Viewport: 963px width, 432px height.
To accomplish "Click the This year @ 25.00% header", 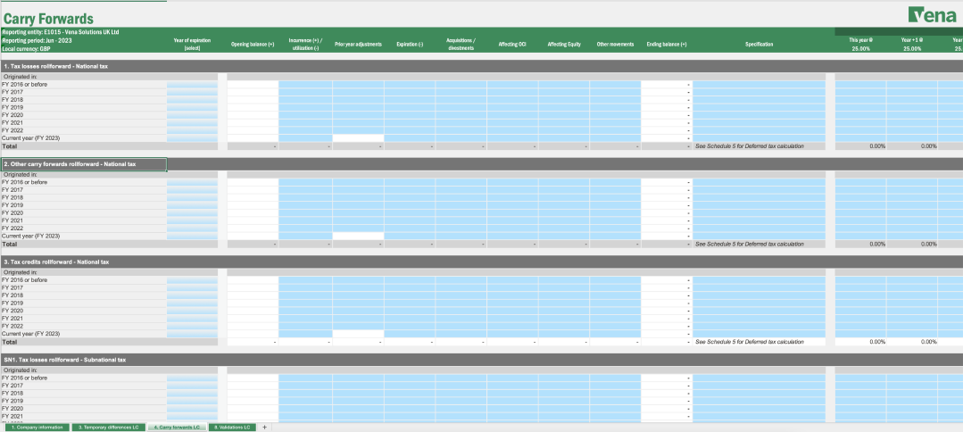I will tap(860, 45).
